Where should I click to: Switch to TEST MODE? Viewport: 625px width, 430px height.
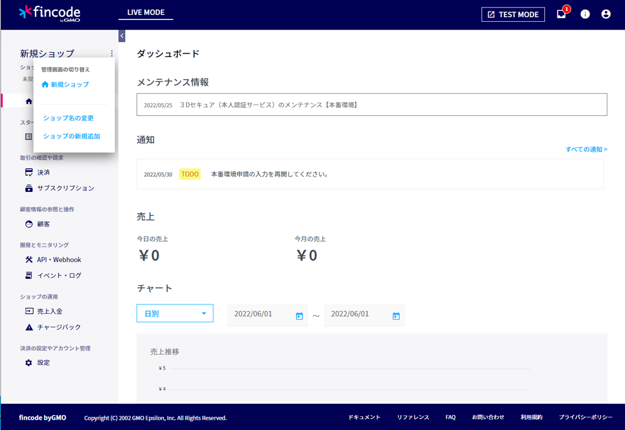[x=513, y=14]
